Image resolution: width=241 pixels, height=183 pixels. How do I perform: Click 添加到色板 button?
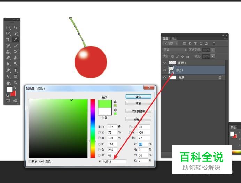(x=138, y=111)
